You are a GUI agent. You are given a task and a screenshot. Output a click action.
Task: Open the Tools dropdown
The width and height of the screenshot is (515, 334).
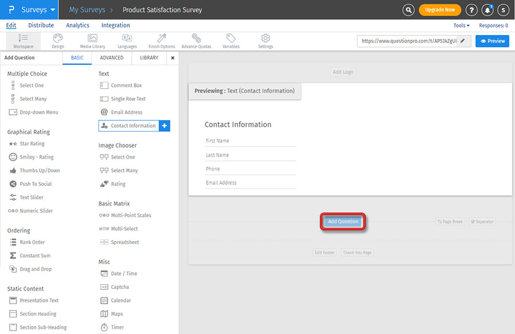[461, 26]
